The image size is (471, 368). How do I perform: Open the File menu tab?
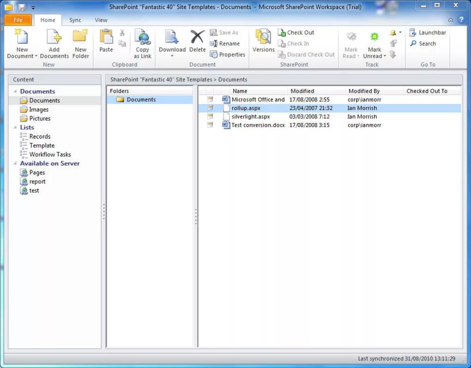(18, 20)
